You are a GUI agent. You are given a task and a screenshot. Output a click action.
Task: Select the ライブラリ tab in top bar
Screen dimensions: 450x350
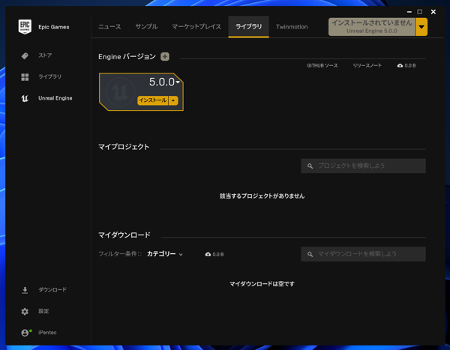click(x=248, y=27)
